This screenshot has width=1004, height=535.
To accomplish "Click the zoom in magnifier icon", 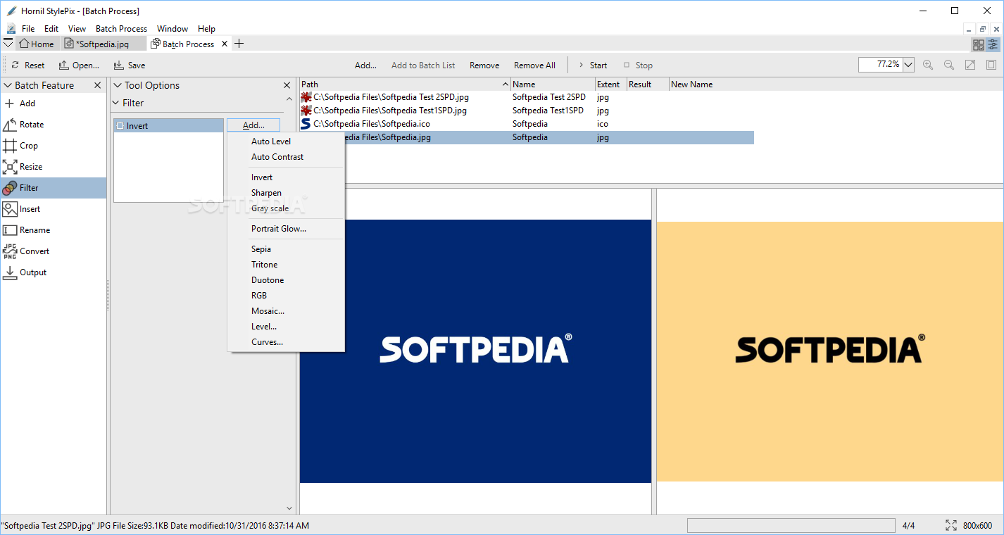I will (x=928, y=65).
